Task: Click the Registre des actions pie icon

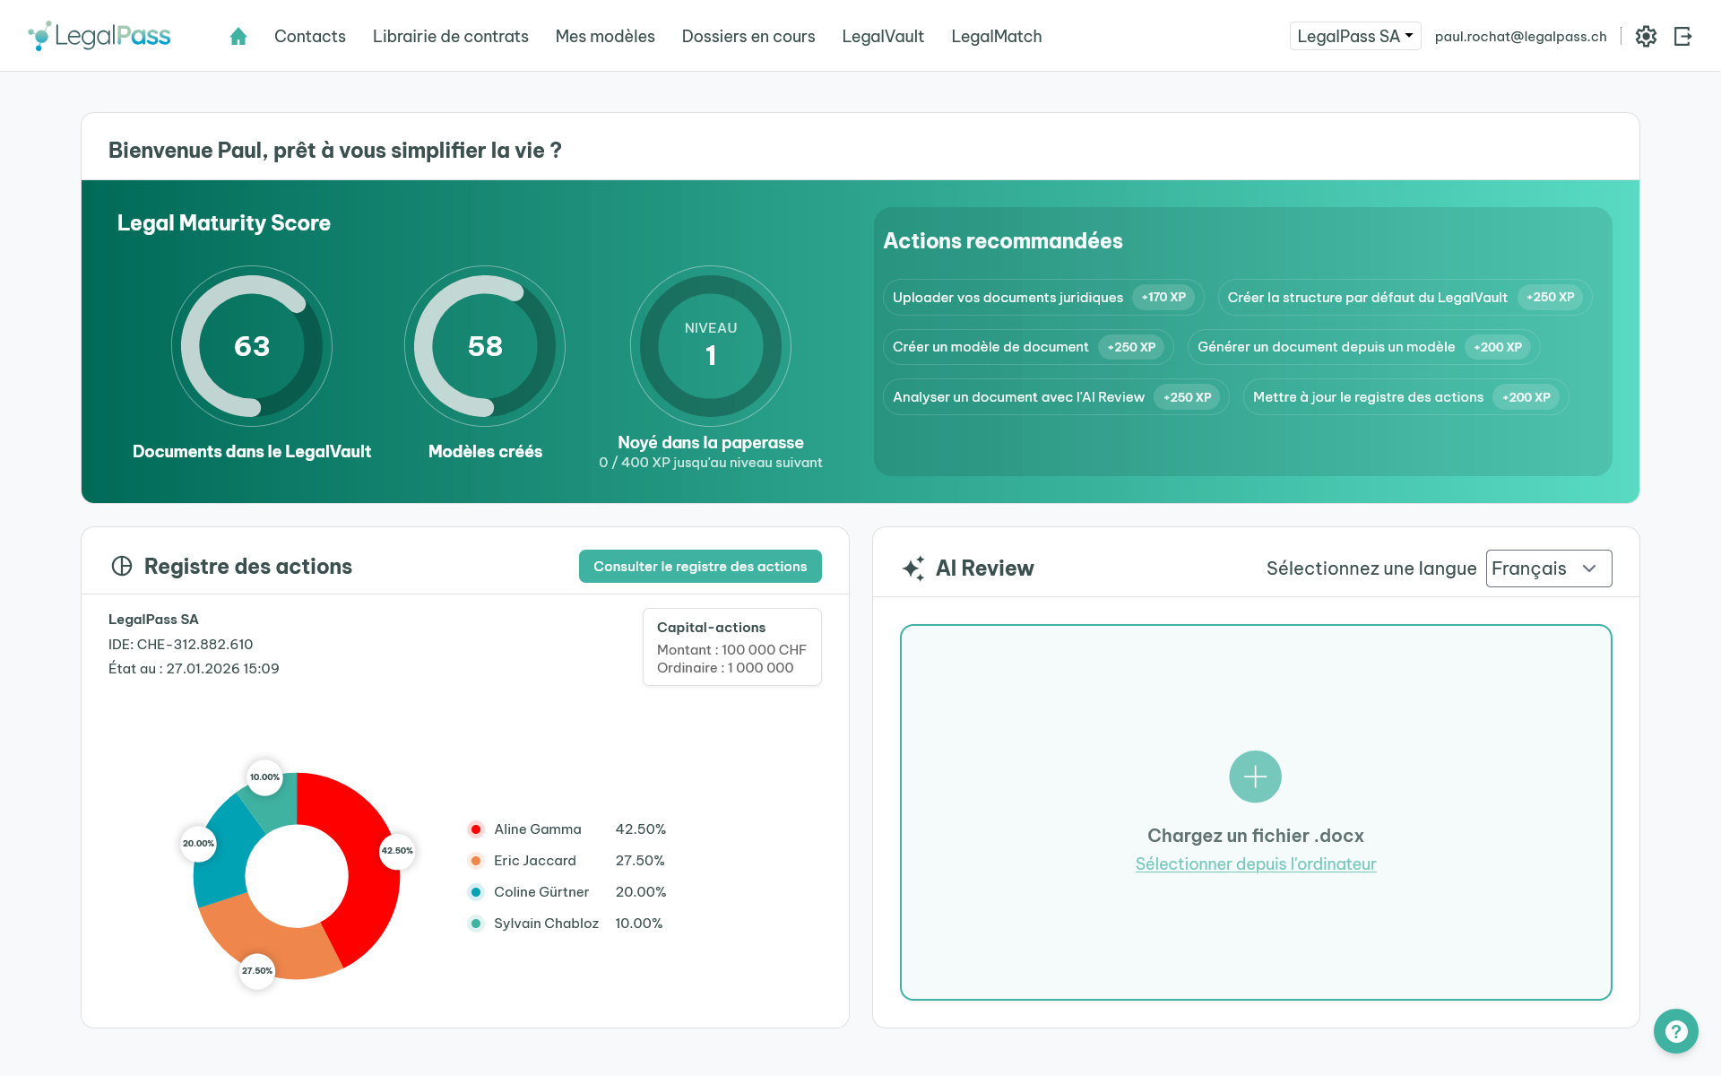Action: [122, 566]
